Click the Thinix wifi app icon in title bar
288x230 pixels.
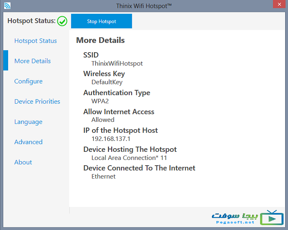[x=7, y=6]
